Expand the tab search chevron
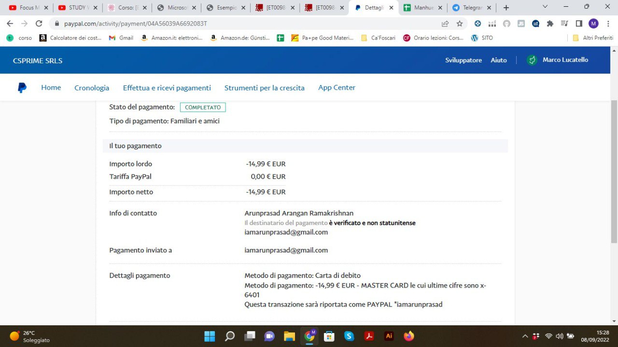This screenshot has width=618, height=347. click(x=545, y=7)
